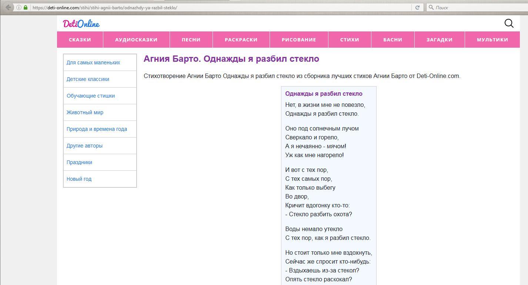Open the СКАЗКИ menu section
528x285 pixels.
coord(80,40)
